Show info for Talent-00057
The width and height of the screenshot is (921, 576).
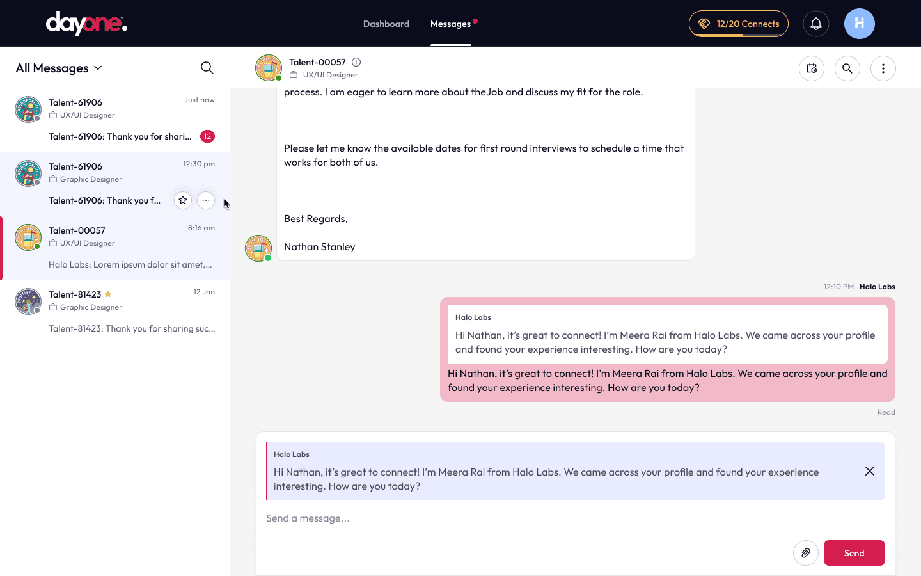click(x=356, y=62)
